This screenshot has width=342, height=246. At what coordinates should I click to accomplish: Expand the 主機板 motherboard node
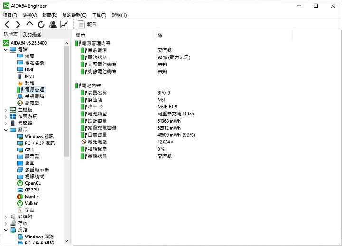[x=6, y=110]
